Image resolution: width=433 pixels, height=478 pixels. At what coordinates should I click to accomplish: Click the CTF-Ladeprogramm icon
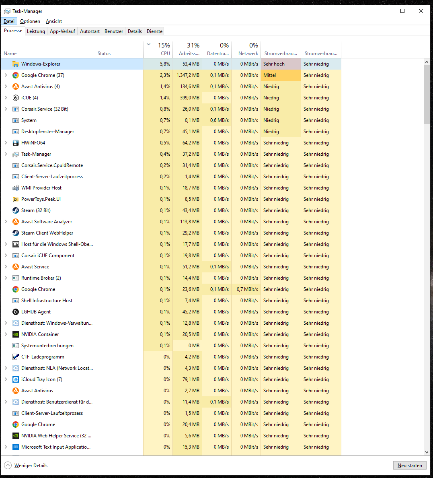(x=16, y=357)
